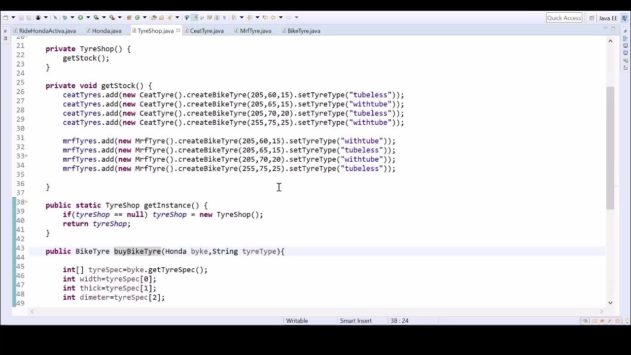The width and height of the screenshot is (631, 355).
Task: Click the Run Last Tool coverage icon
Action: (96, 17)
